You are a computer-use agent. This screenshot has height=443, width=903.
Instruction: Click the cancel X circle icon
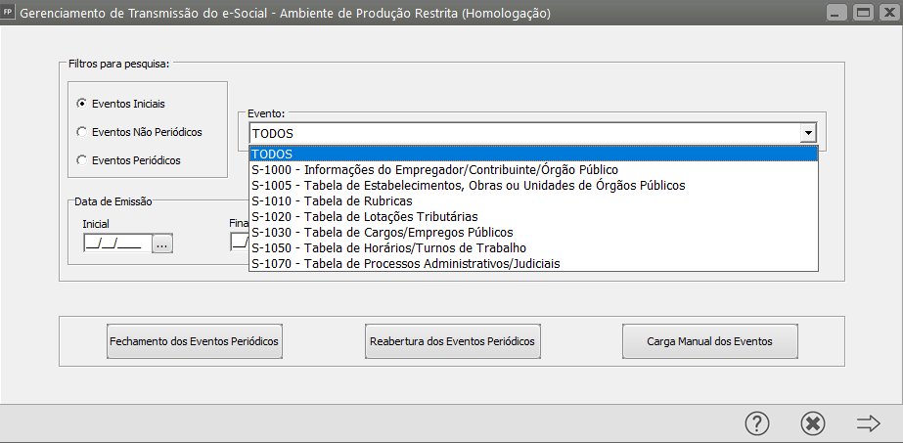[813, 422]
